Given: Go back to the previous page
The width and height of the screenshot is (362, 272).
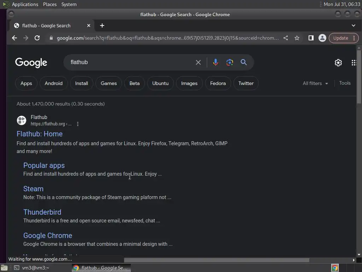Looking at the screenshot, I should click(14, 38).
